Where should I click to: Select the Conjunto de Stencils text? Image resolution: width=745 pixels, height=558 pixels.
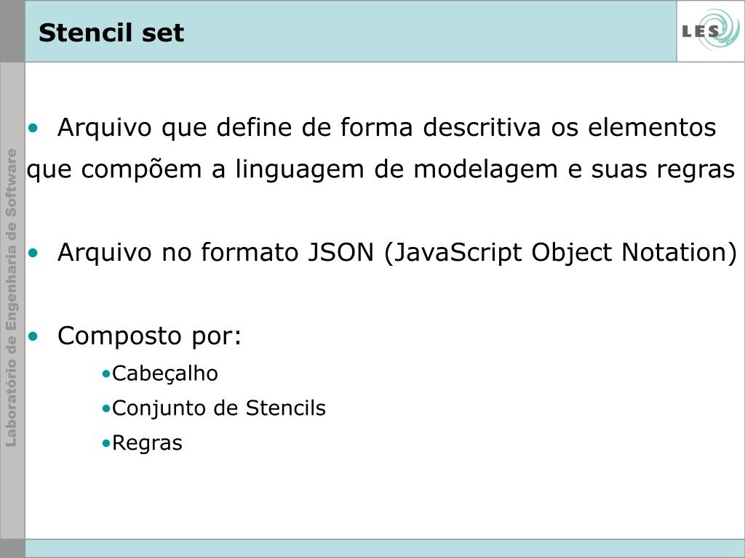click(x=219, y=408)
